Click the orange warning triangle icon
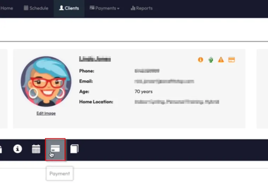 coord(221,60)
